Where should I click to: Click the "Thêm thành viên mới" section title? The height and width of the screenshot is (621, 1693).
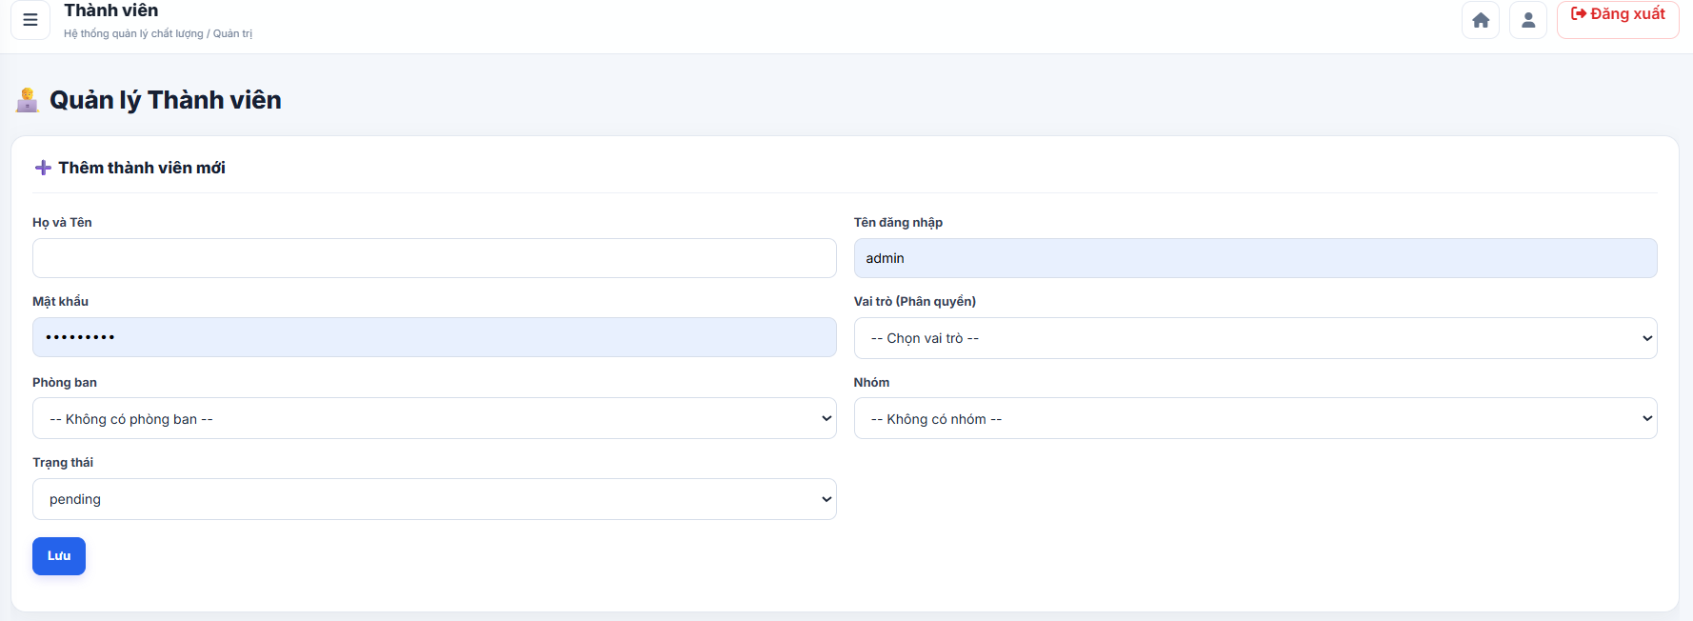tap(142, 168)
